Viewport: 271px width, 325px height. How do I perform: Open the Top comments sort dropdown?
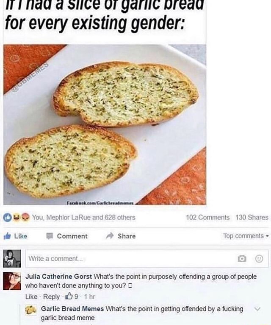coord(246,236)
